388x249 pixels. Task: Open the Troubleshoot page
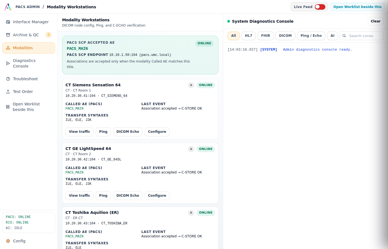(29, 79)
